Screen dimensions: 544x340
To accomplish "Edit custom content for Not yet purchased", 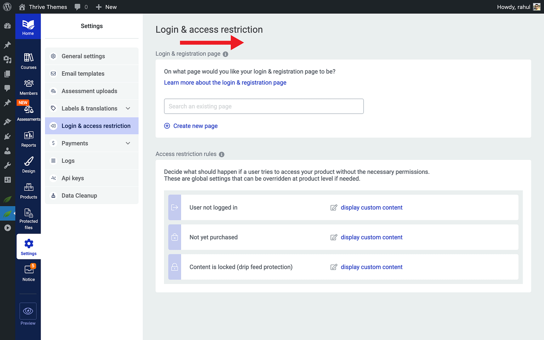I will click(371, 237).
